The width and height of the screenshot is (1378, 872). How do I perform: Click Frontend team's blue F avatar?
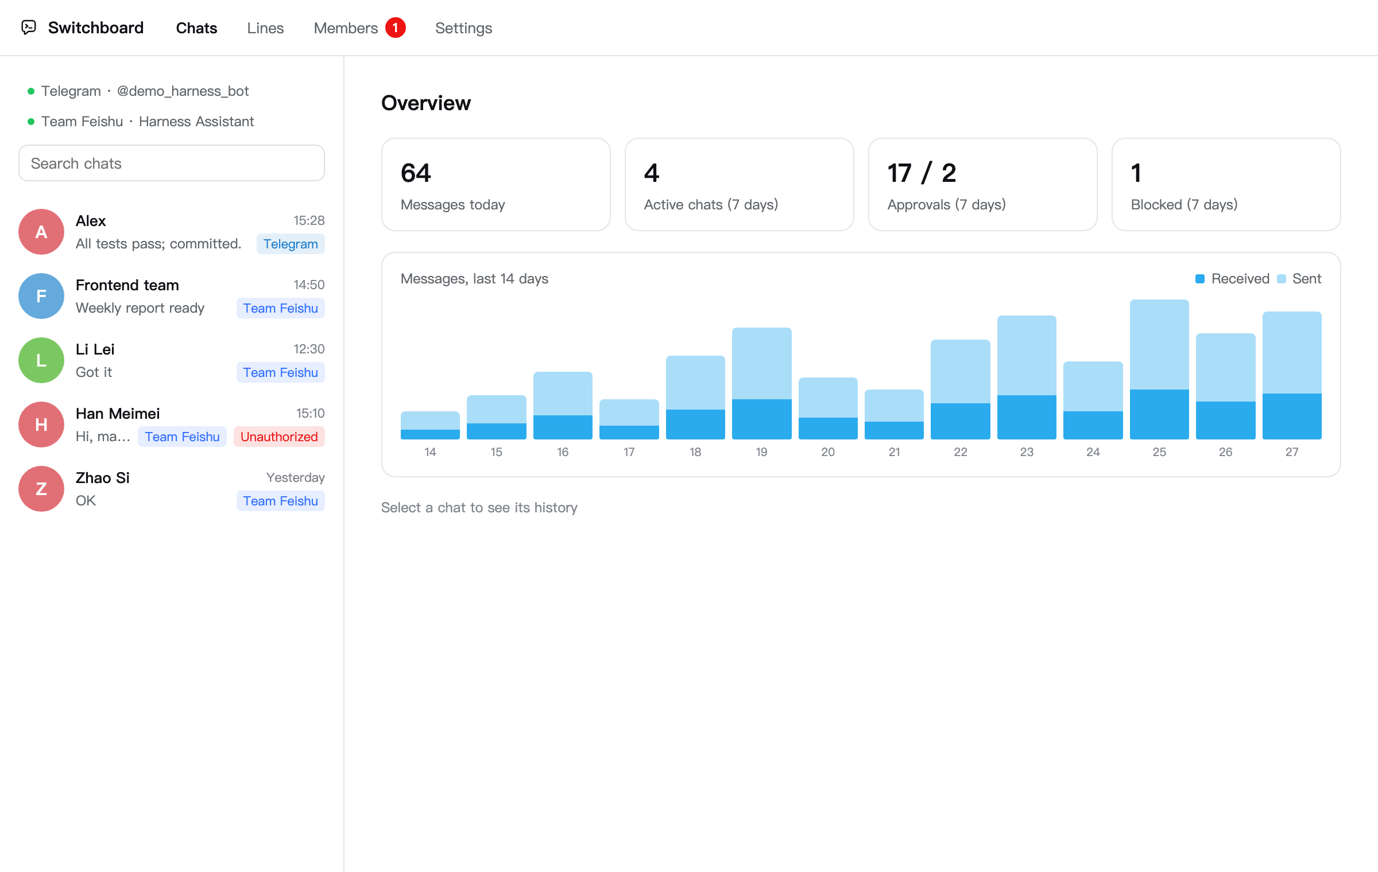pos(41,296)
